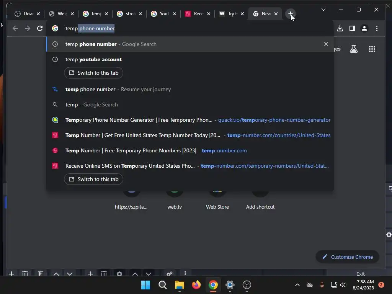Screen dimensions: 392x294
Task: Select 'temp - Google Search' suggestion
Action: [190, 105]
